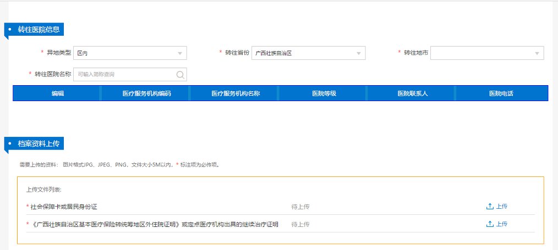Click the magnifier icon in hospital name field
Screen dimensions: 558x250
tap(180, 74)
